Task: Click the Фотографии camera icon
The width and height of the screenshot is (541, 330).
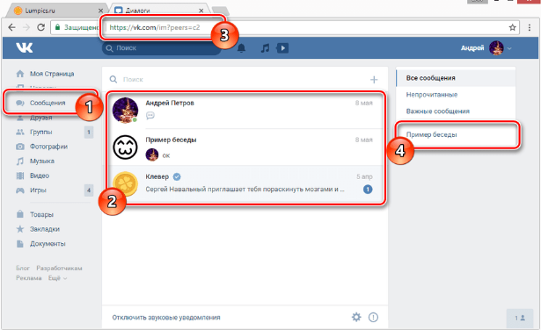Action: tap(20, 147)
